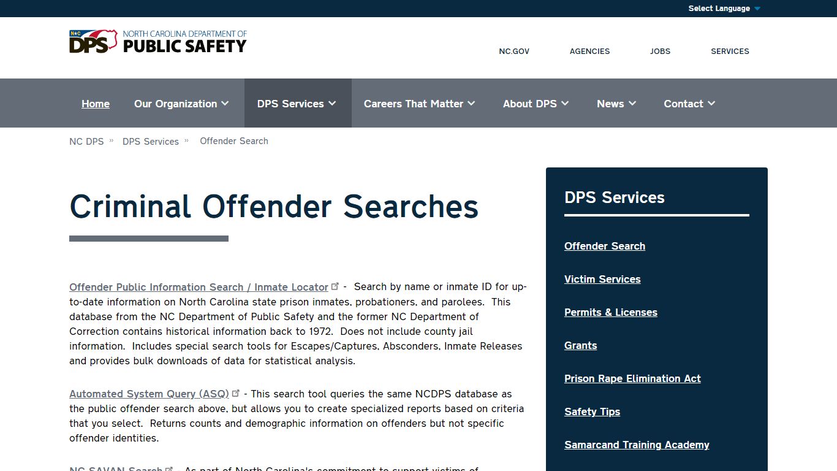Open Samarcand Training Academy sidebar link

coord(637,445)
